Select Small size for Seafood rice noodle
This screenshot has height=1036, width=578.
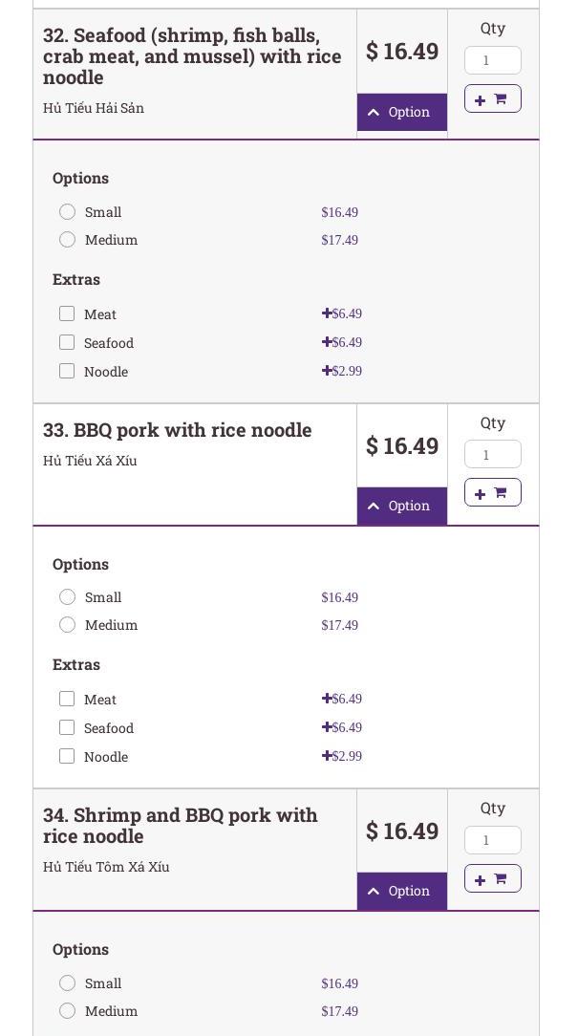67,211
